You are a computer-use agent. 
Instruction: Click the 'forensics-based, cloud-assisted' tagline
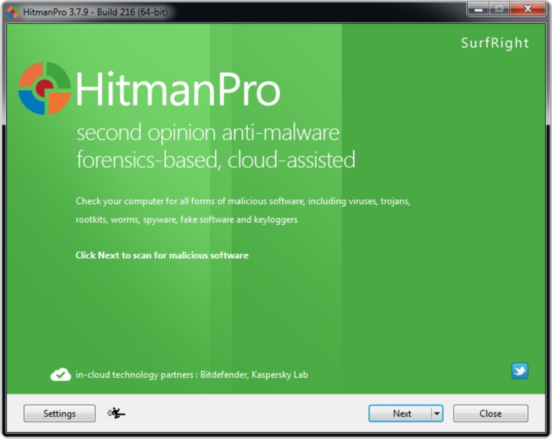point(216,160)
